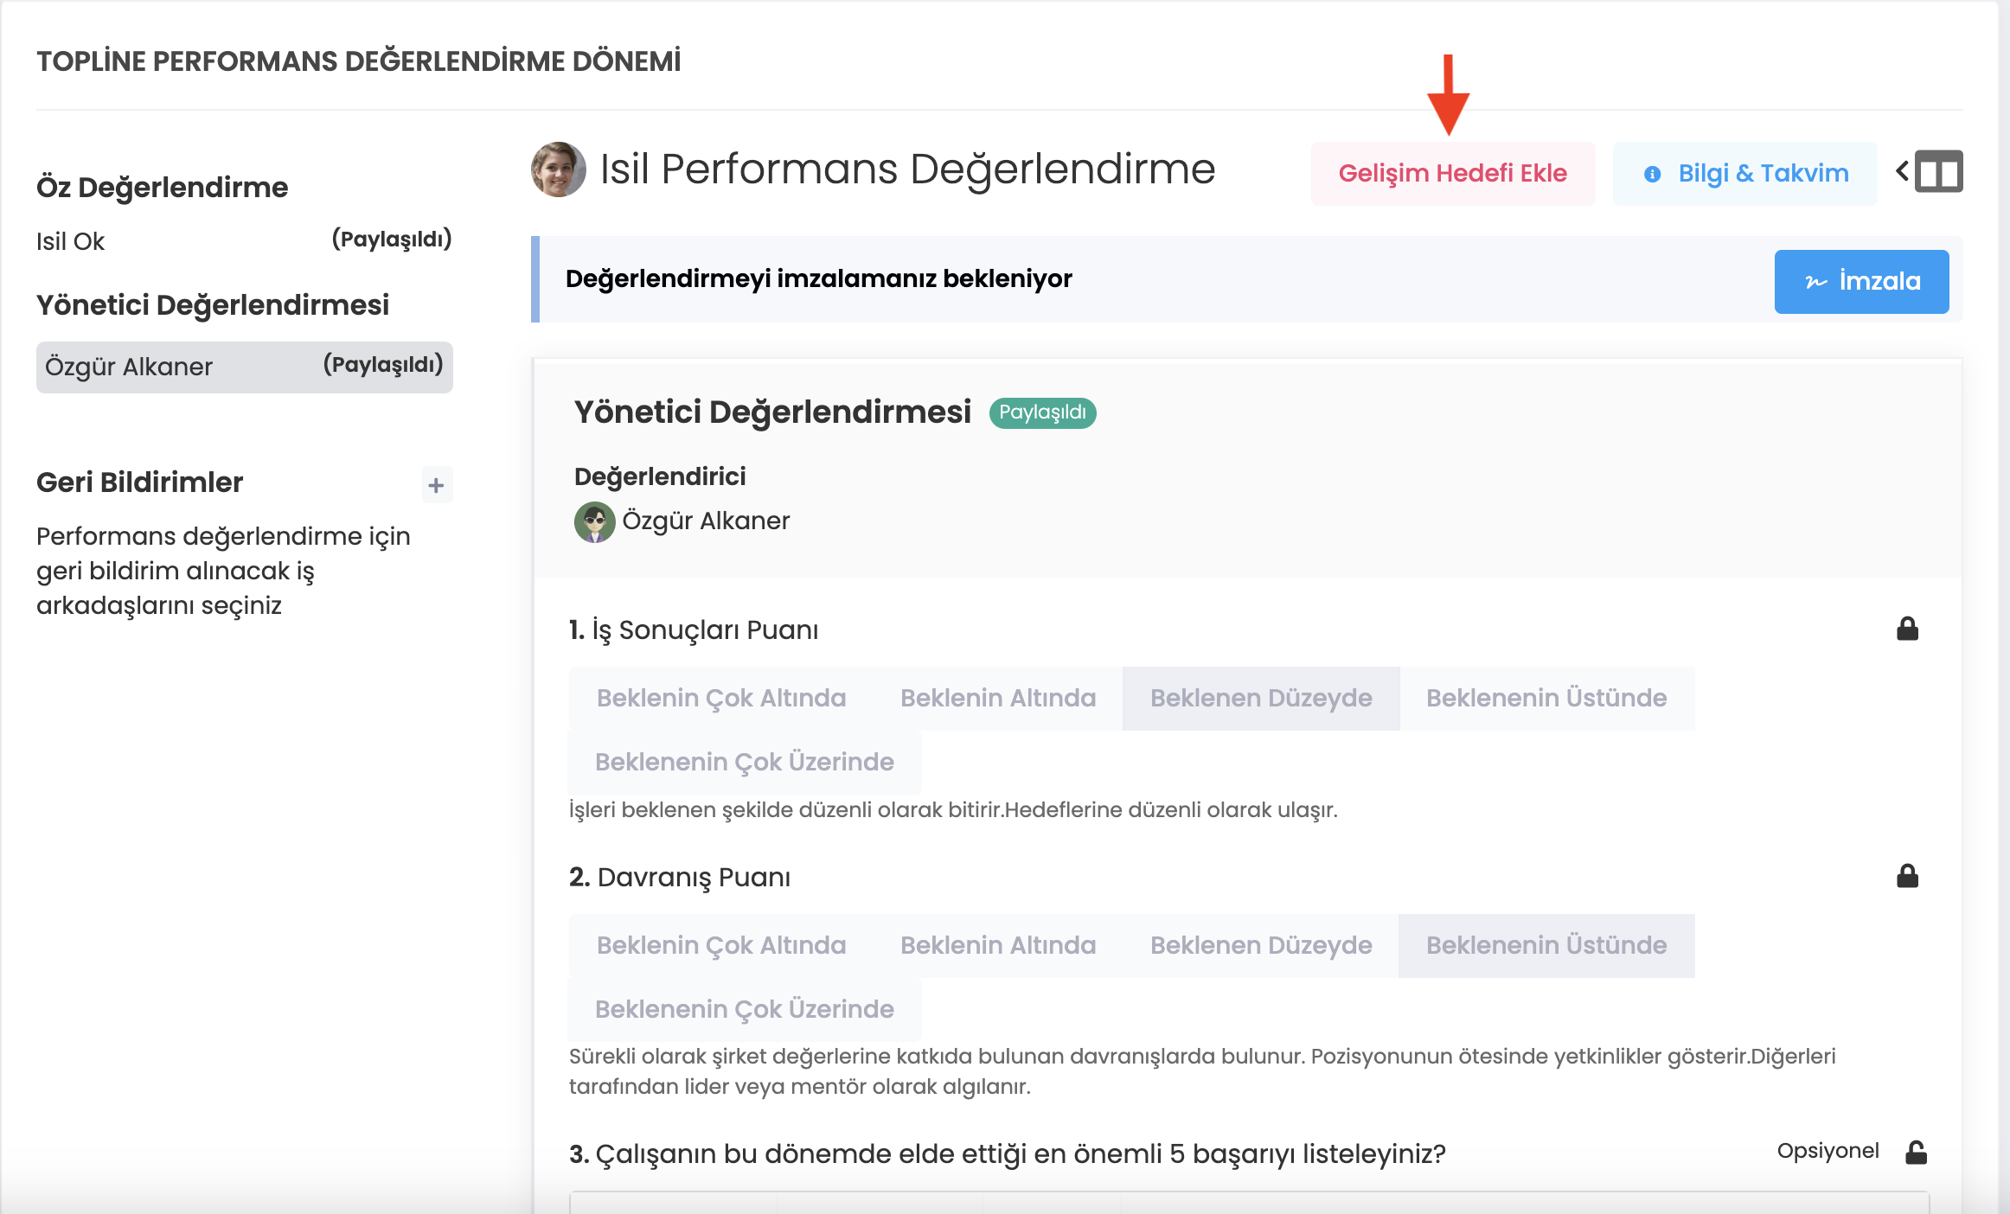Click the lock icon for İş Sonuçları Puanı

(1907, 629)
